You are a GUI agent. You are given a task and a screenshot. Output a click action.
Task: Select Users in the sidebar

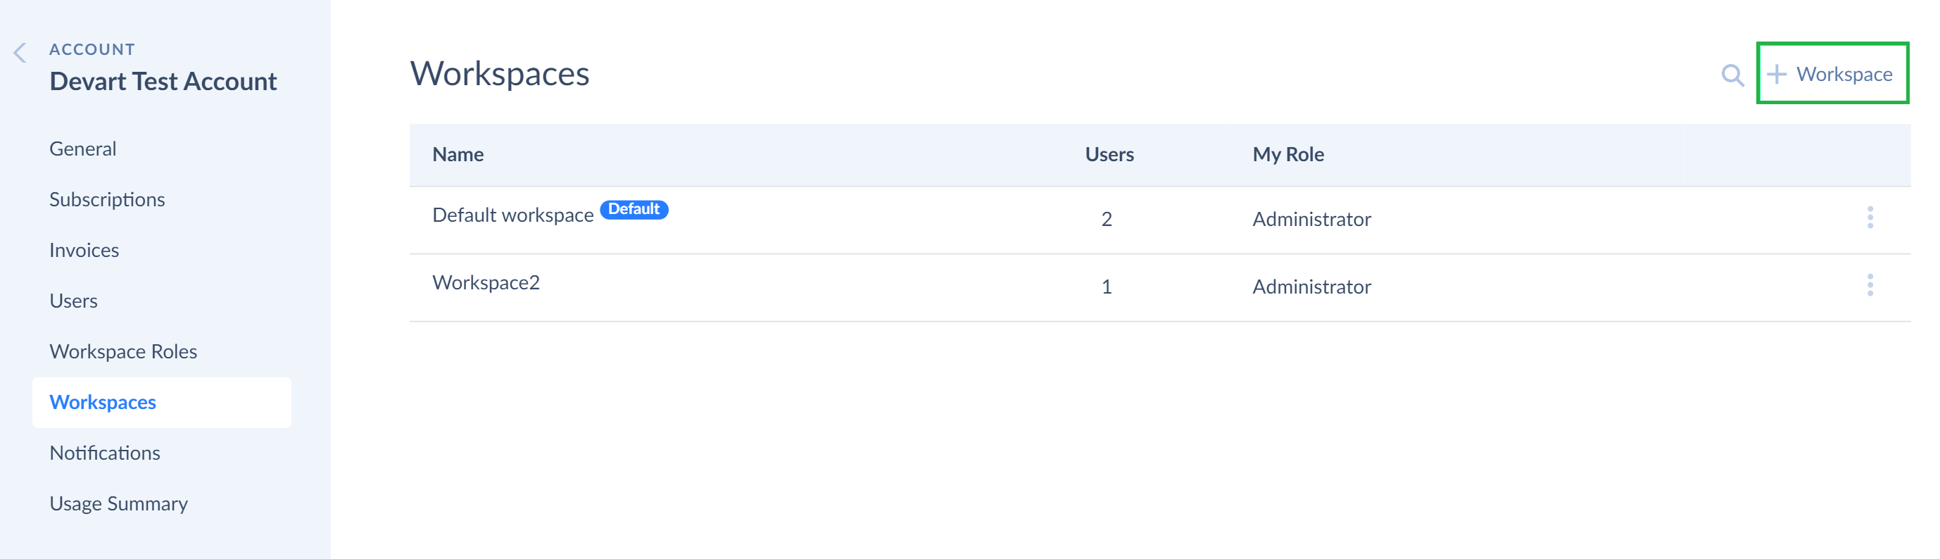pyautogui.click(x=74, y=301)
